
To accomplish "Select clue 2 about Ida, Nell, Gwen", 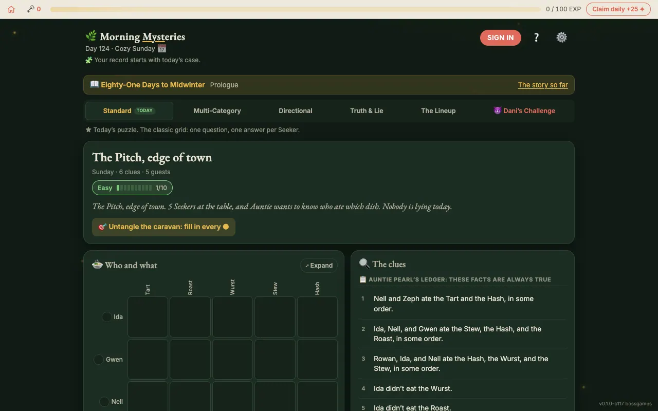I will click(463, 334).
